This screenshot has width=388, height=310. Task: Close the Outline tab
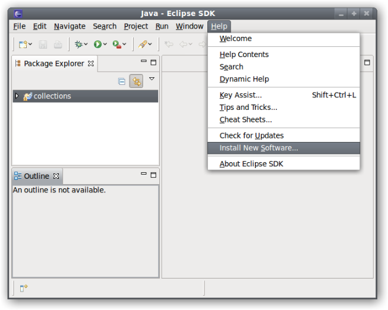coord(56,176)
